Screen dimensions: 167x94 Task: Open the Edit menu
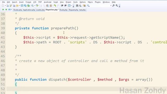(x=8, y=2)
